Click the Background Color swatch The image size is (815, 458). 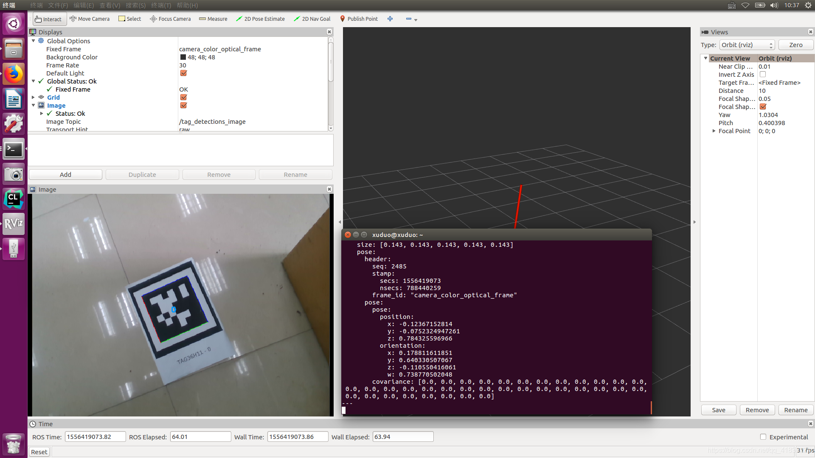(183, 57)
